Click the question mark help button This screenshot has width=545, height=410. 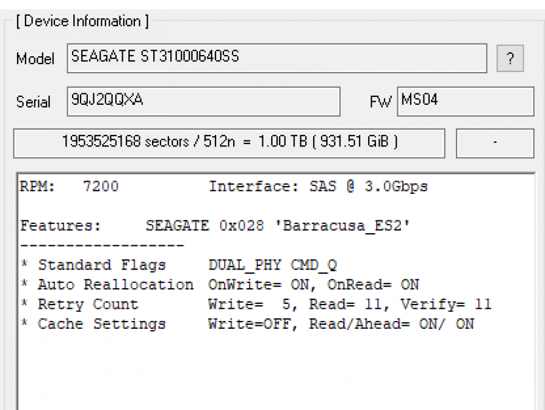(x=510, y=59)
